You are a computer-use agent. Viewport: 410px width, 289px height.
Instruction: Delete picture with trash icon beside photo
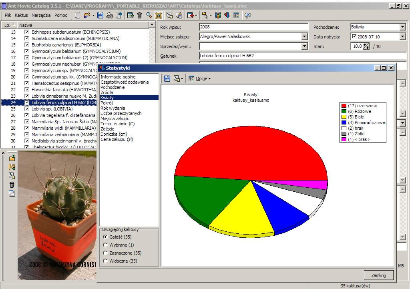tap(12, 185)
